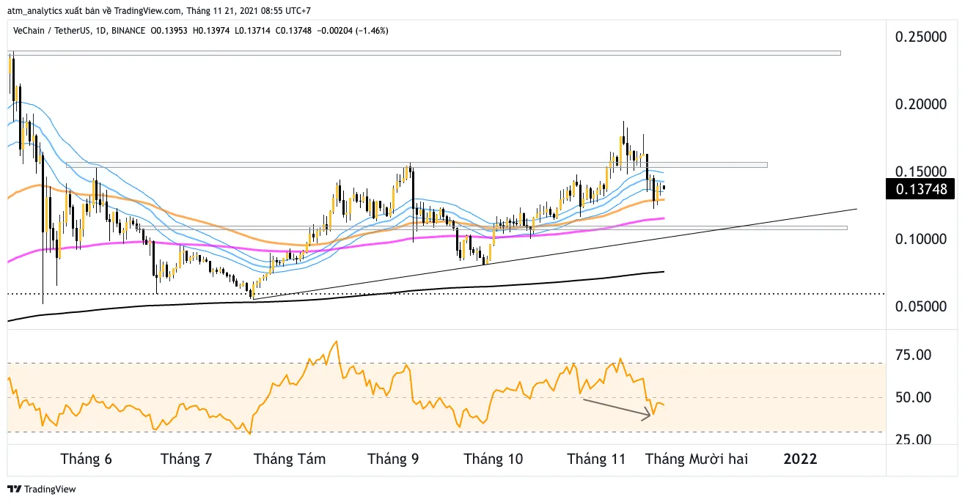The image size is (965, 502).
Task: Click the 0.25000 price axis label
Action: [922, 37]
